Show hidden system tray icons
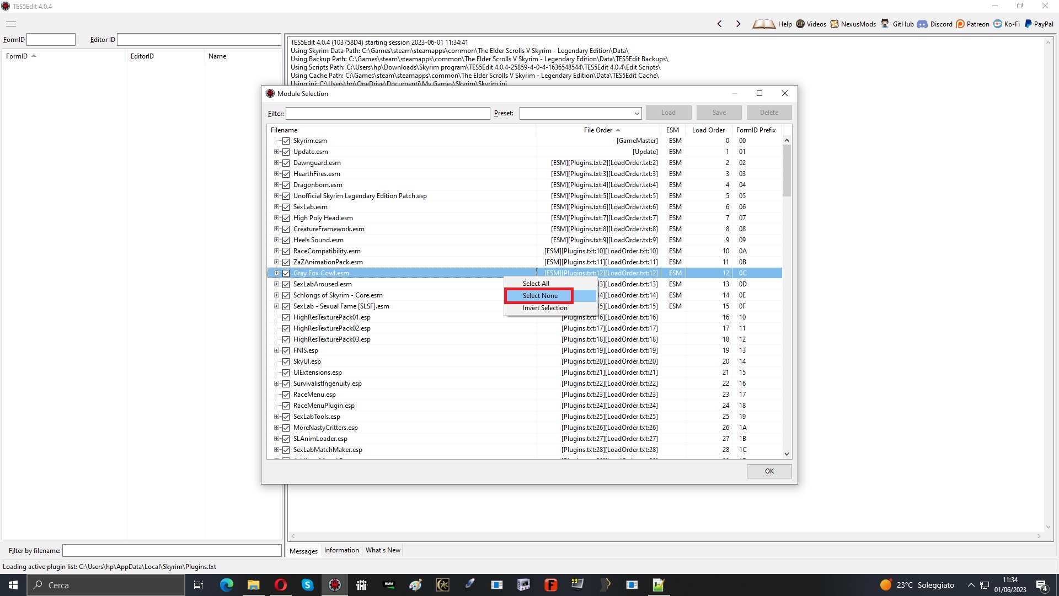The height and width of the screenshot is (596, 1059). click(971, 585)
